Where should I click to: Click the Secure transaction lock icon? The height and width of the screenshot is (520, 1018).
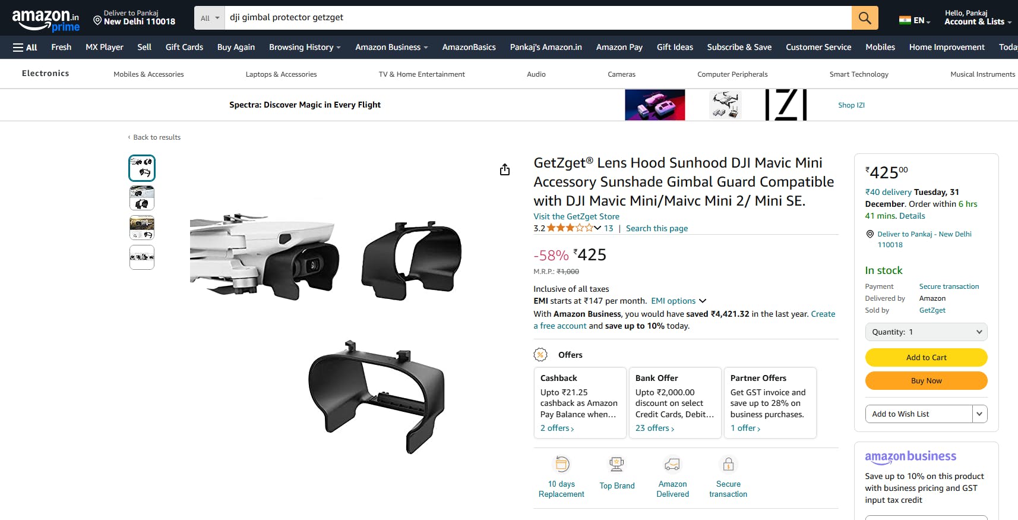[x=728, y=464]
